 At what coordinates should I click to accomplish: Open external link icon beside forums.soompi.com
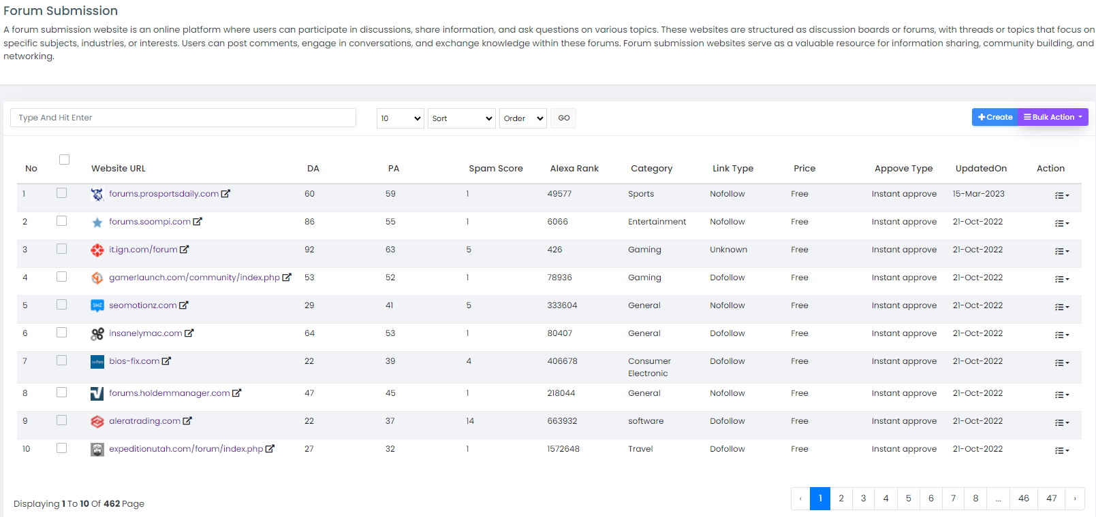(198, 222)
